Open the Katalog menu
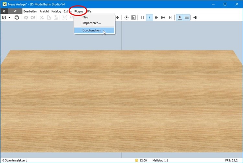Image resolution: width=243 pixels, height=163 pixels. coord(56,11)
